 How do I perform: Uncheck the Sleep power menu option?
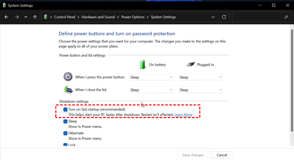pos(65,121)
